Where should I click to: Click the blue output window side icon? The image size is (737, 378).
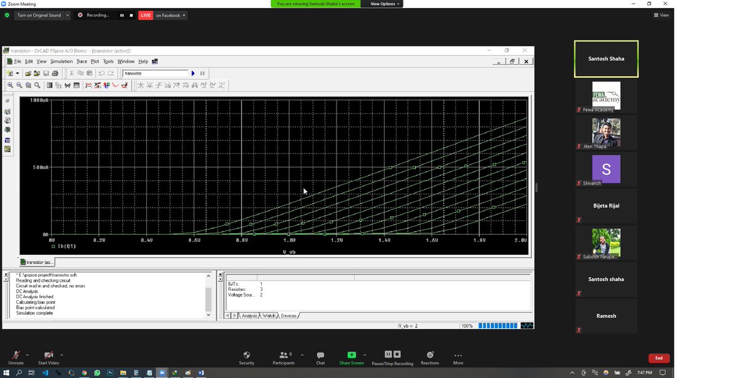[7, 140]
